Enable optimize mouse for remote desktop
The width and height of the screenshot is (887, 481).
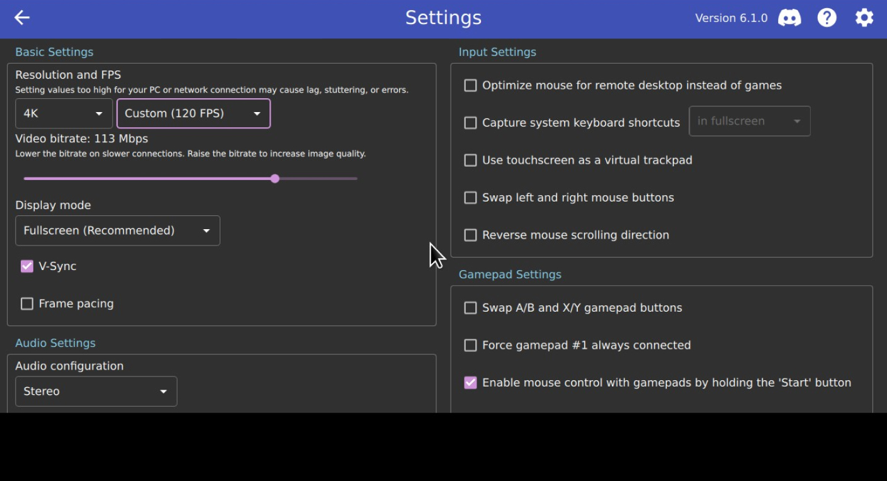470,85
